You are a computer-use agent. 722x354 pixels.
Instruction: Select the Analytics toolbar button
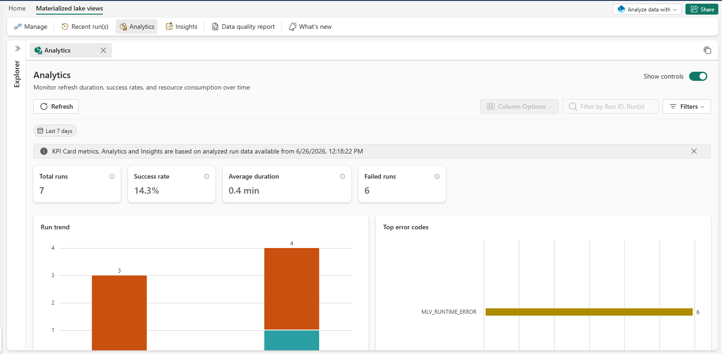click(137, 26)
